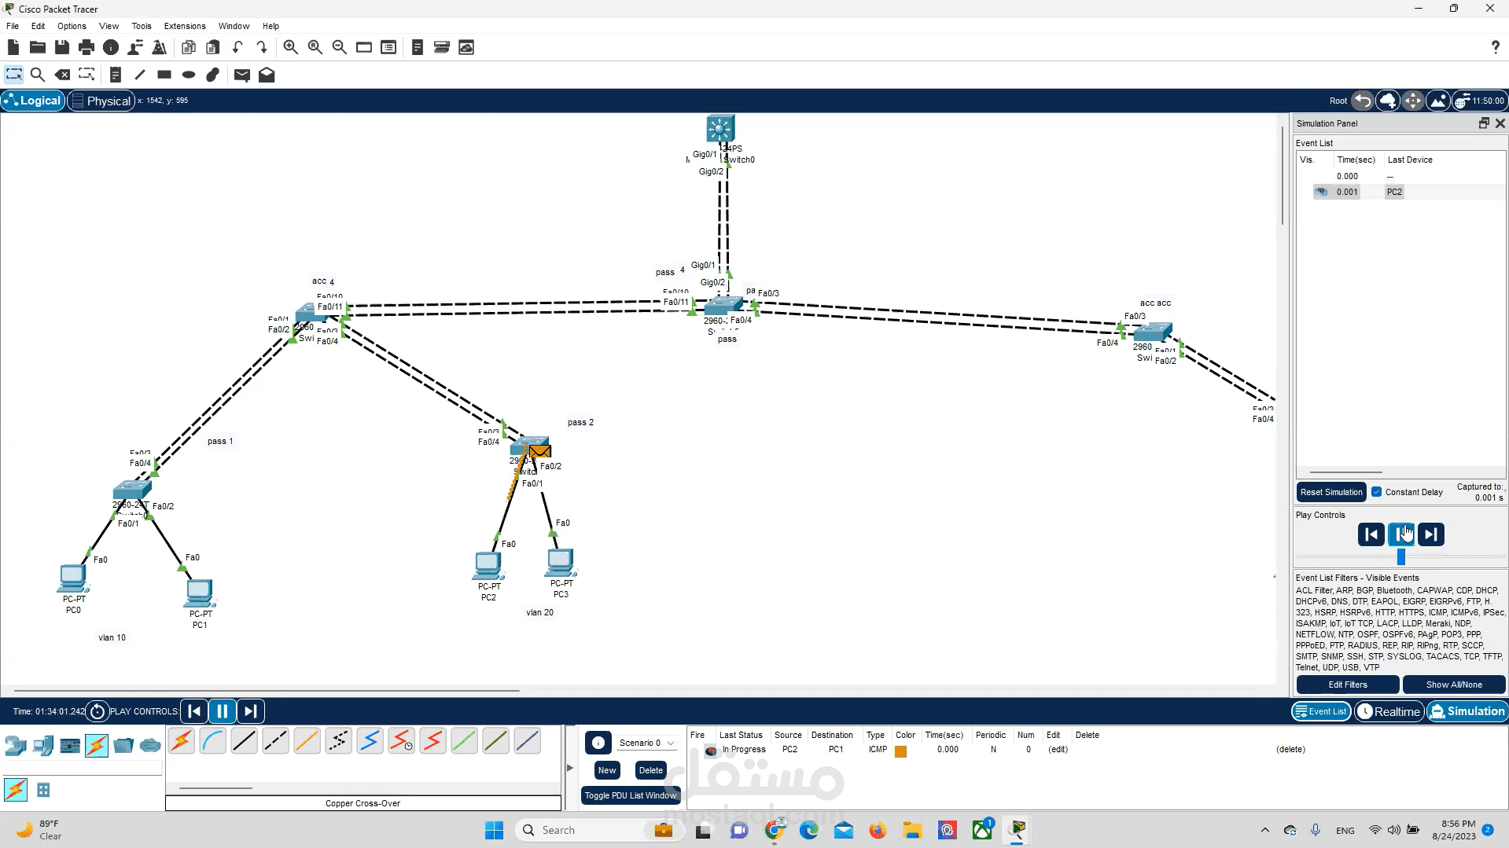
Task: Click the Reset Simulation button
Action: coord(1331,492)
